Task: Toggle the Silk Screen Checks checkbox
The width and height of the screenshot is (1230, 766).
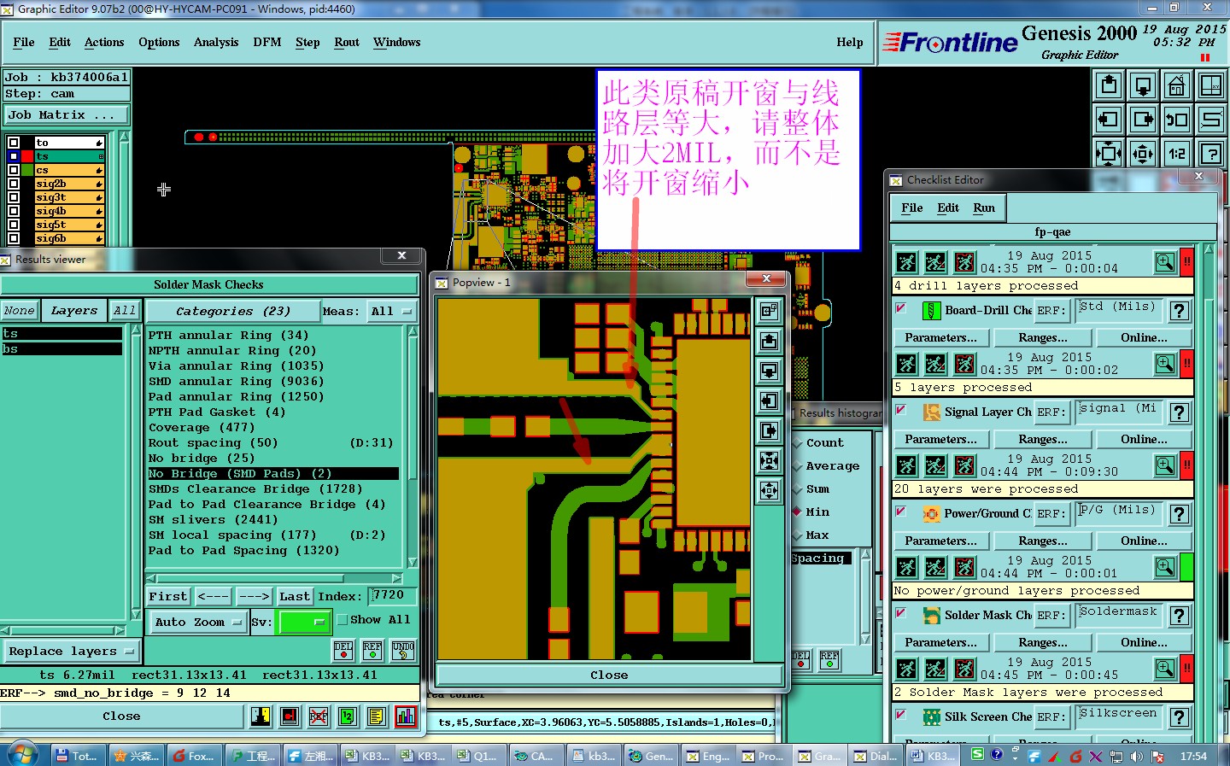Action: (901, 715)
